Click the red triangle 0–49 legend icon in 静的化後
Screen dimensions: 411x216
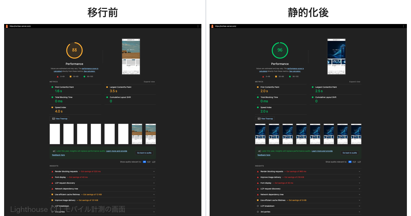pos(263,76)
